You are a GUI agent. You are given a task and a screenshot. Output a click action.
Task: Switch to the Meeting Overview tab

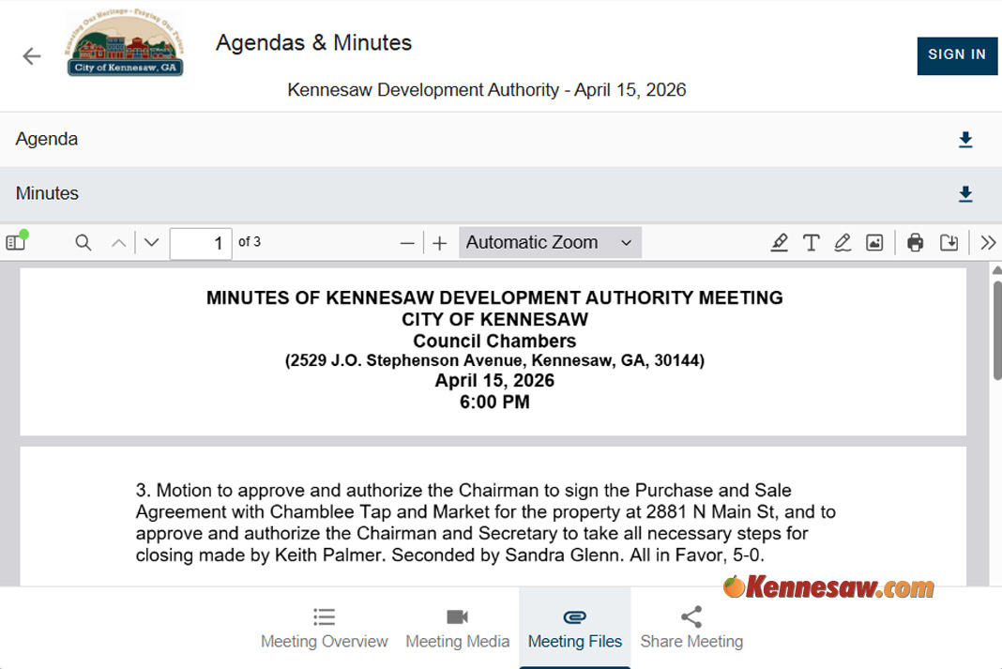[x=324, y=628]
